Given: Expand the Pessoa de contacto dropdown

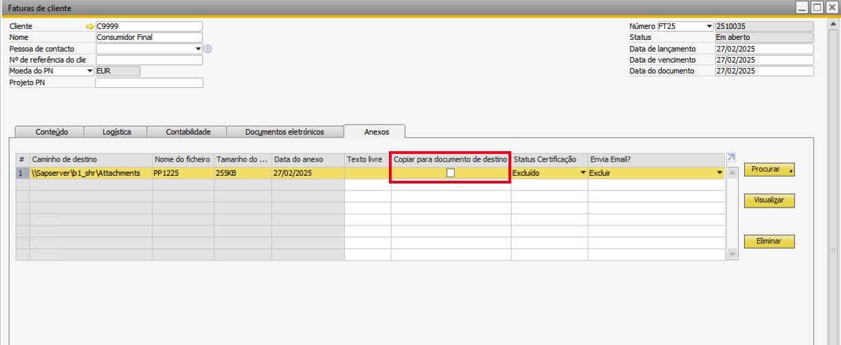Looking at the screenshot, I should pyautogui.click(x=199, y=49).
